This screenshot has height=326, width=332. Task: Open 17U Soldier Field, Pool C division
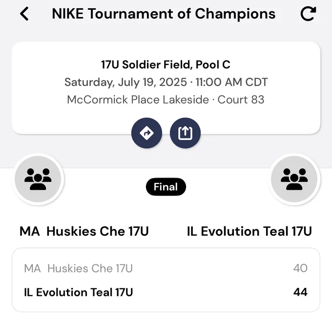pos(166,64)
